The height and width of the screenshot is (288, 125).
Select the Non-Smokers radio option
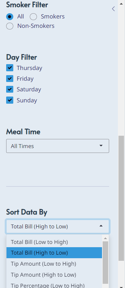pos(10,26)
